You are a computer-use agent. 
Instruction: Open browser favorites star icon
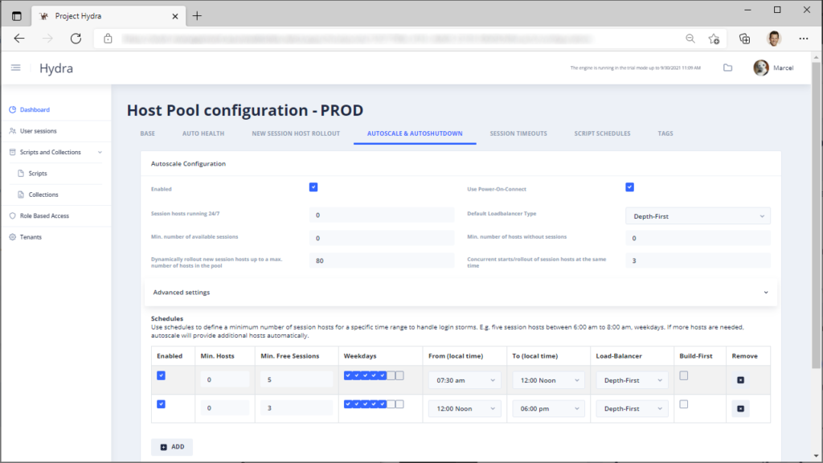pyautogui.click(x=714, y=39)
